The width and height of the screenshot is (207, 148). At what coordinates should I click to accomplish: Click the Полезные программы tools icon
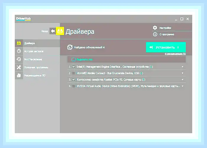tap(19, 67)
